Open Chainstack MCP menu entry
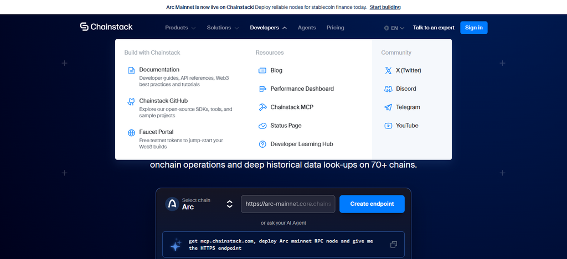Viewport: 567px width, 259px height. [x=292, y=107]
